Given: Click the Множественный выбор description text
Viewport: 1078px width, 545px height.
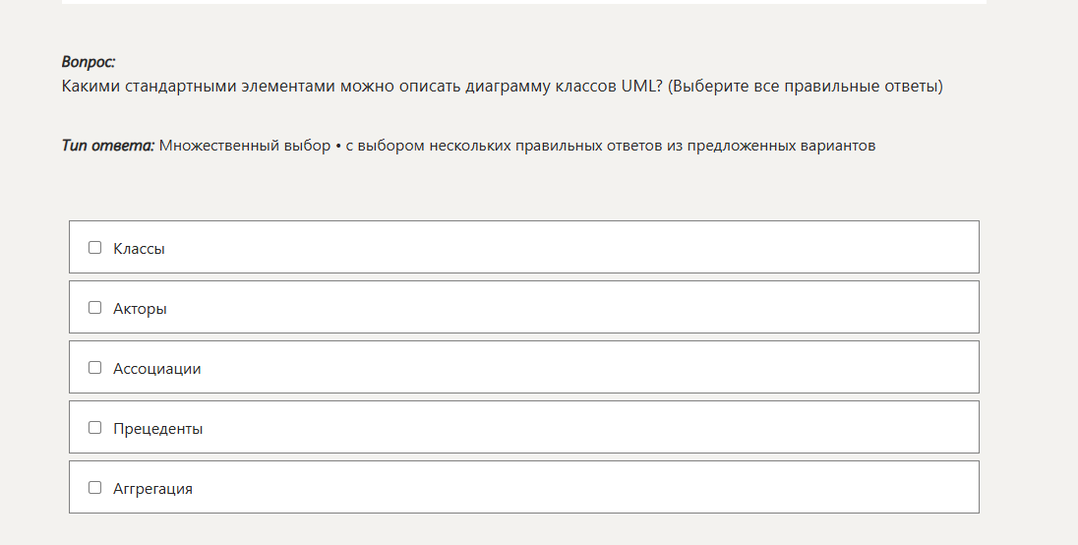Looking at the screenshot, I should tap(517, 146).
